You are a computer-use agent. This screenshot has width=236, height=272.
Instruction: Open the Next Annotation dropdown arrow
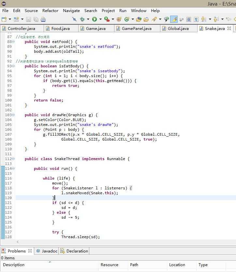click(x=210, y=19)
